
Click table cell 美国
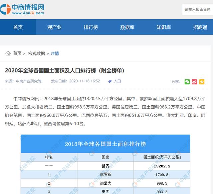click(106, 192)
